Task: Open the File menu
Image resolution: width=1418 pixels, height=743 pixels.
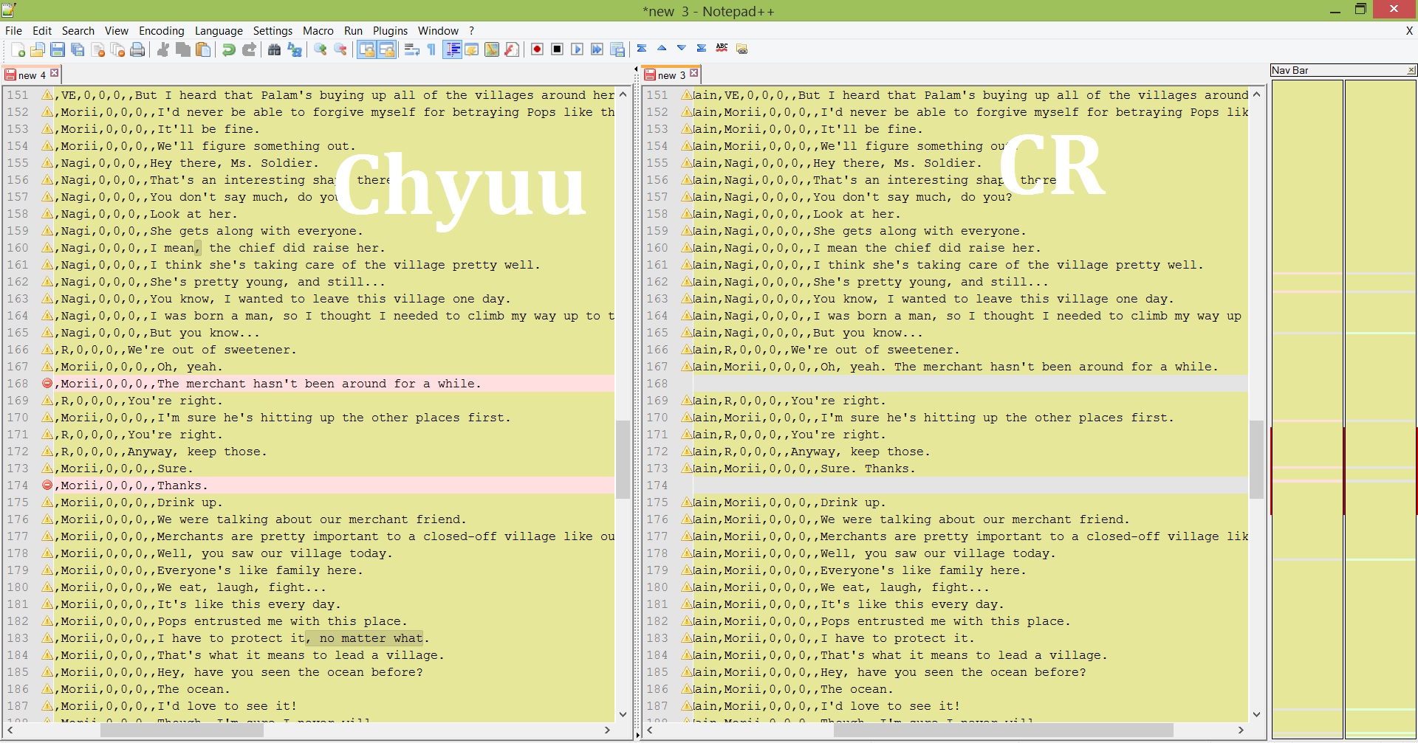Action: 13,31
